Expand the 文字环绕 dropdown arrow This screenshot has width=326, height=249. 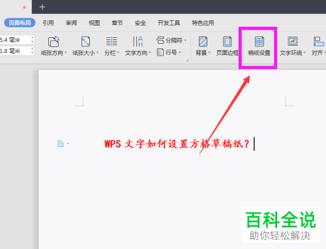(x=304, y=53)
